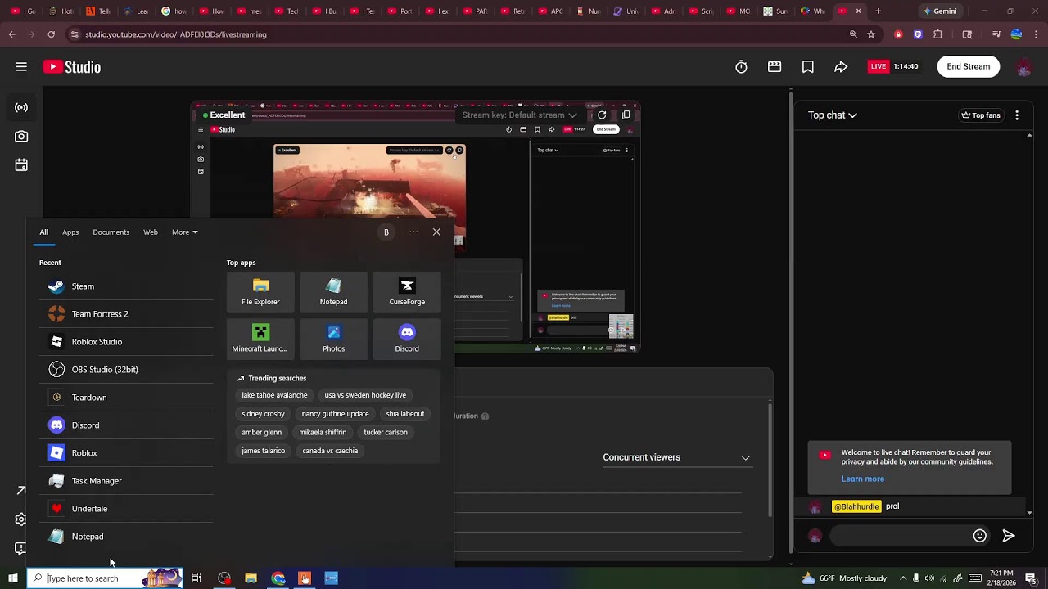Search trending 'tucker carlson'
This screenshot has height=589, width=1048.
(x=386, y=432)
